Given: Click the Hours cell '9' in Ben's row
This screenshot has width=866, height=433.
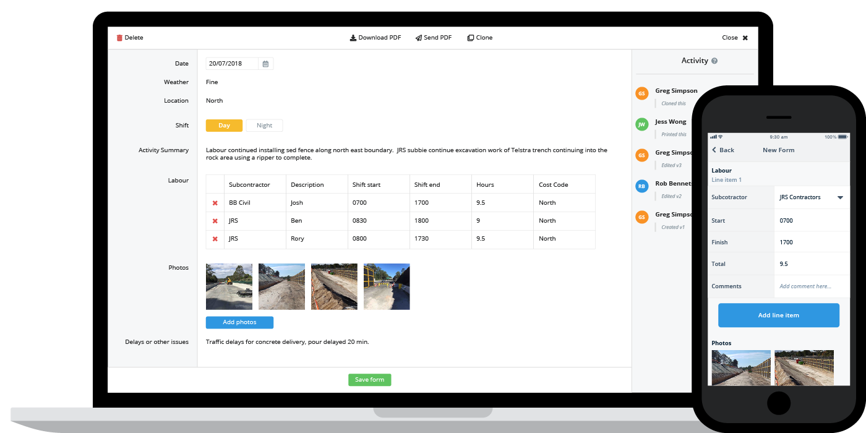Looking at the screenshot, I should pyautogui.click(x=503, y=221).
